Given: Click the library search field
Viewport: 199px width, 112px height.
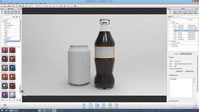Looking at the screenshot, I should (7, 17).
